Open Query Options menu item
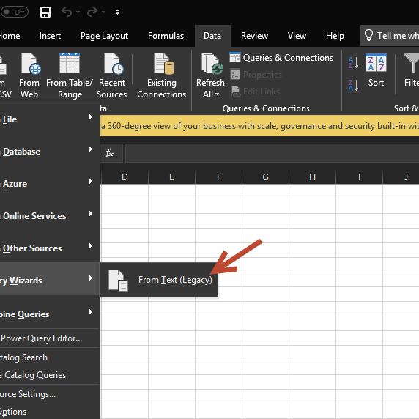 [x=49, y=412]
